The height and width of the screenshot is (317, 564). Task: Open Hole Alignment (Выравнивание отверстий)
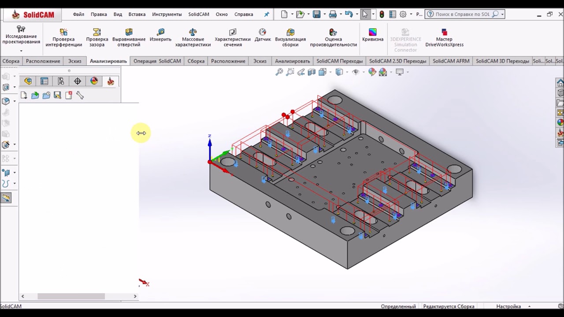[x=129, y=38]
